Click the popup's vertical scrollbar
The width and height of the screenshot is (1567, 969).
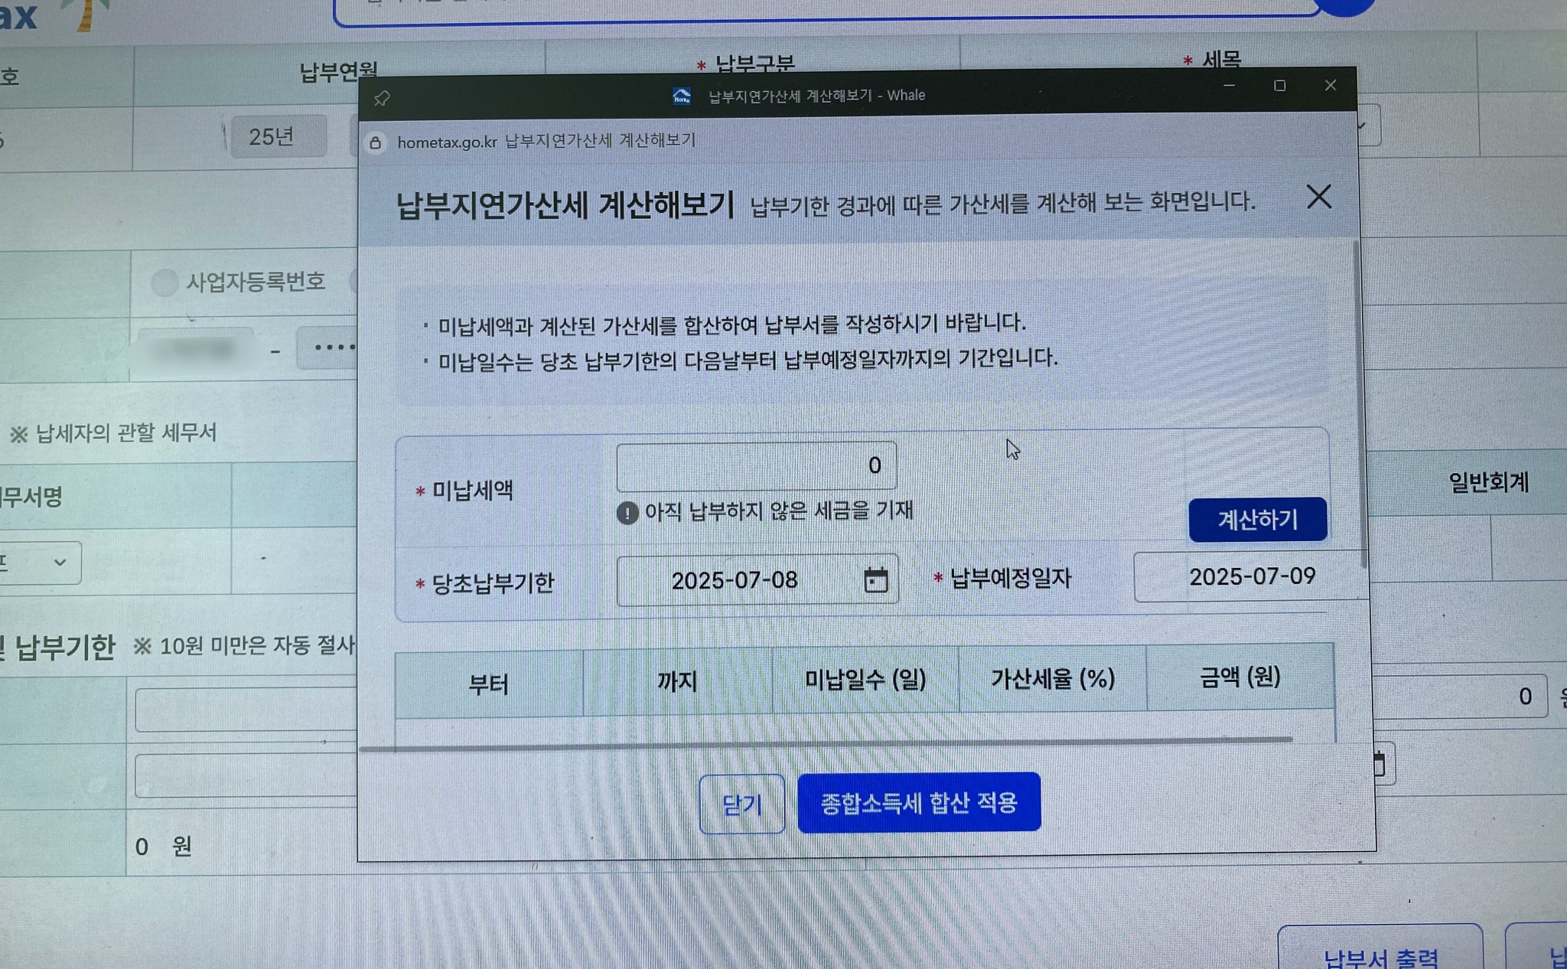[x=1360, y=406]
